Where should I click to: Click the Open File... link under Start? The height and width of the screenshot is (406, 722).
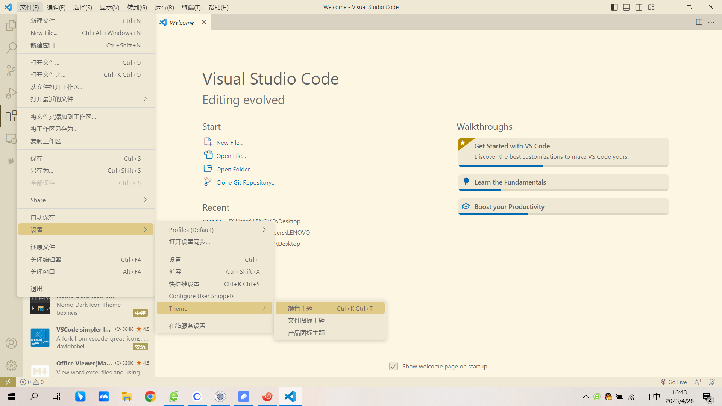pyautogui.click(x=231, y=156)
